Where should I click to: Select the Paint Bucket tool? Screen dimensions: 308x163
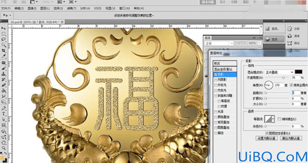3,90
